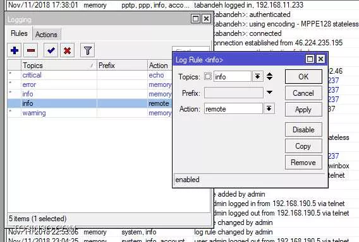359x242 pixels.
Task: Open the filter funnel icon in Logging
Action: [x=87, y=50]
